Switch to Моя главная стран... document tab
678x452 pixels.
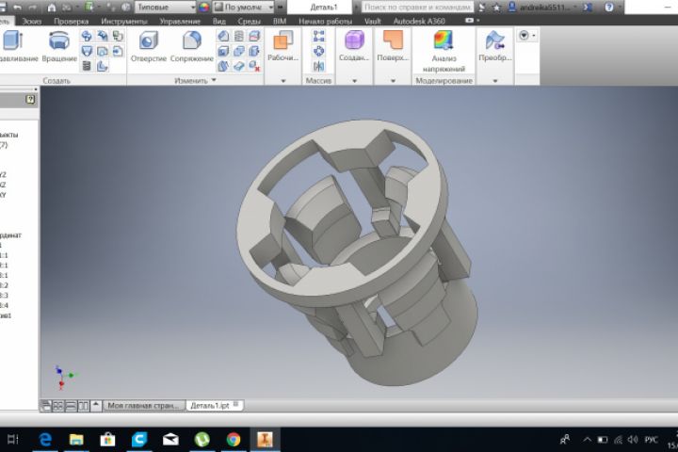(143, 405)
